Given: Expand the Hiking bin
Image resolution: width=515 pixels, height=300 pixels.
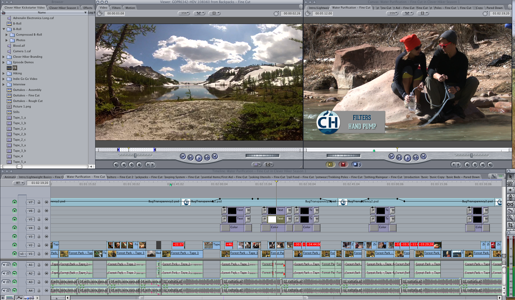Looking at the screenshot, I should tap(4, 73).
